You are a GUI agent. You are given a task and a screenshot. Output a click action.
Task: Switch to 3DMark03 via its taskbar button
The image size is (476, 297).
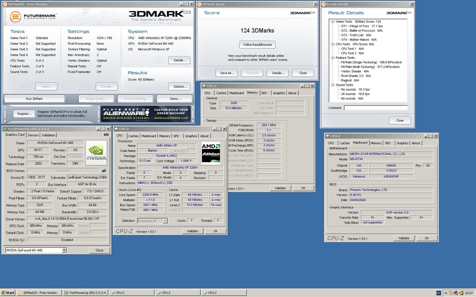39,293
